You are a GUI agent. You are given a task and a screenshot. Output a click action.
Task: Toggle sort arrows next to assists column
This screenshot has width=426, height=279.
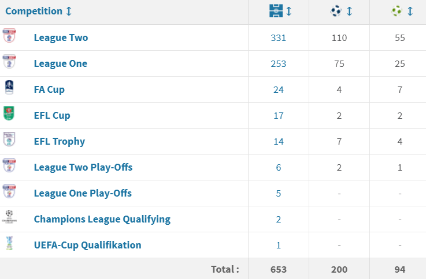click(410, 11)
